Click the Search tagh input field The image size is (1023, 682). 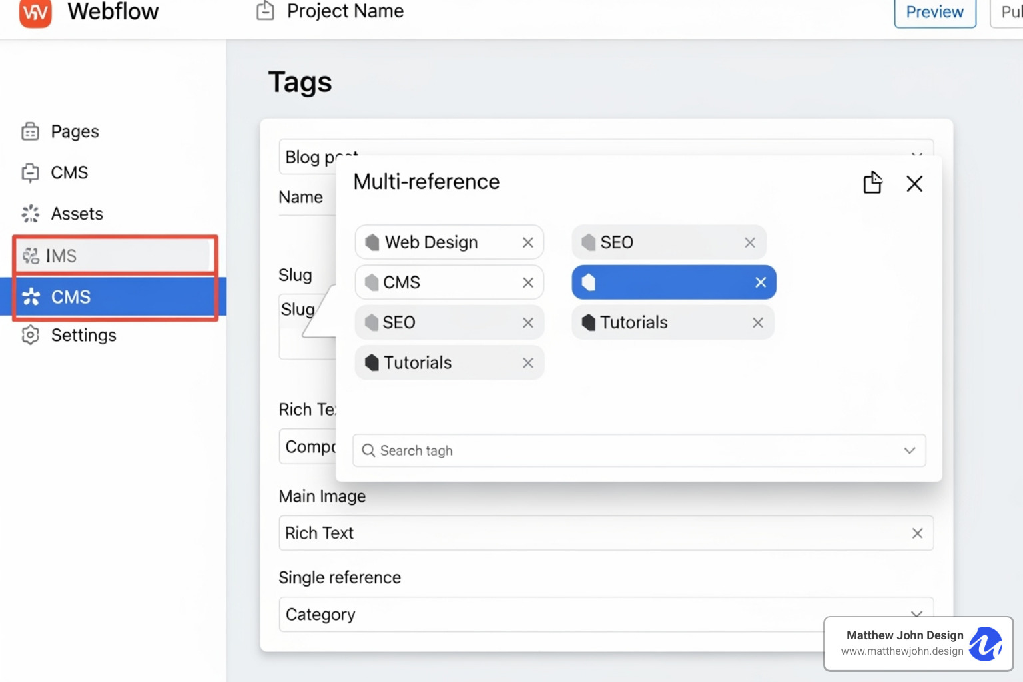pyautogui.click(x=639, y=451)
